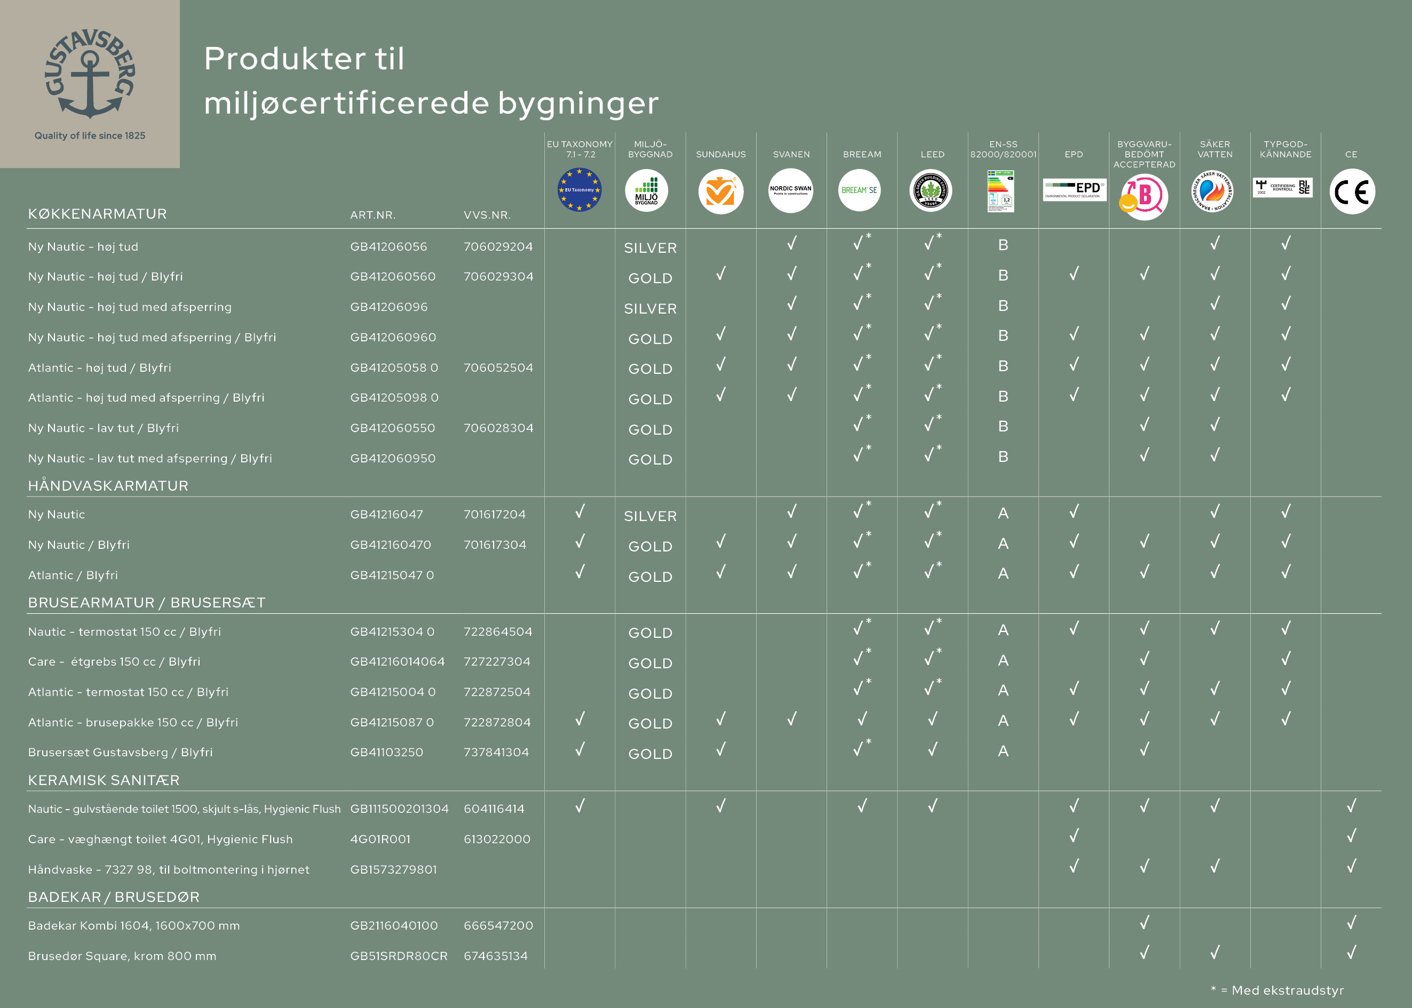This screenshot has width=1412, height=1008.
Task: Click VVS number 701617304
Action: [495, 545]
